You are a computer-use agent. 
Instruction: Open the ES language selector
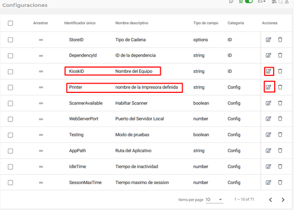coord(261,2)
